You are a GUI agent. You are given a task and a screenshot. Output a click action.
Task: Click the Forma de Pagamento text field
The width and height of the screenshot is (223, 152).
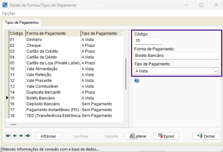point(177,56)
